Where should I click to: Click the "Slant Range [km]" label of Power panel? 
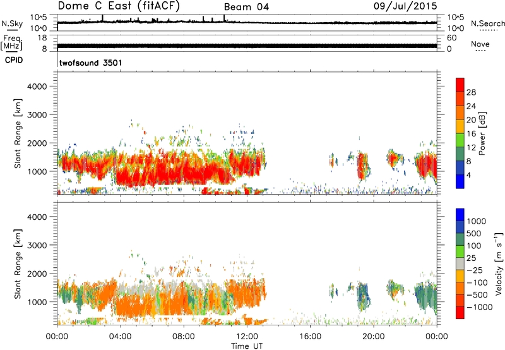point(18,133)
